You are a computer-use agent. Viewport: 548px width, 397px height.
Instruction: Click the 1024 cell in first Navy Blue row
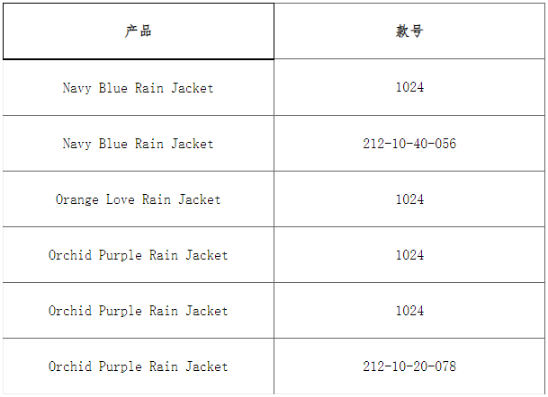[x=409, y=88]
